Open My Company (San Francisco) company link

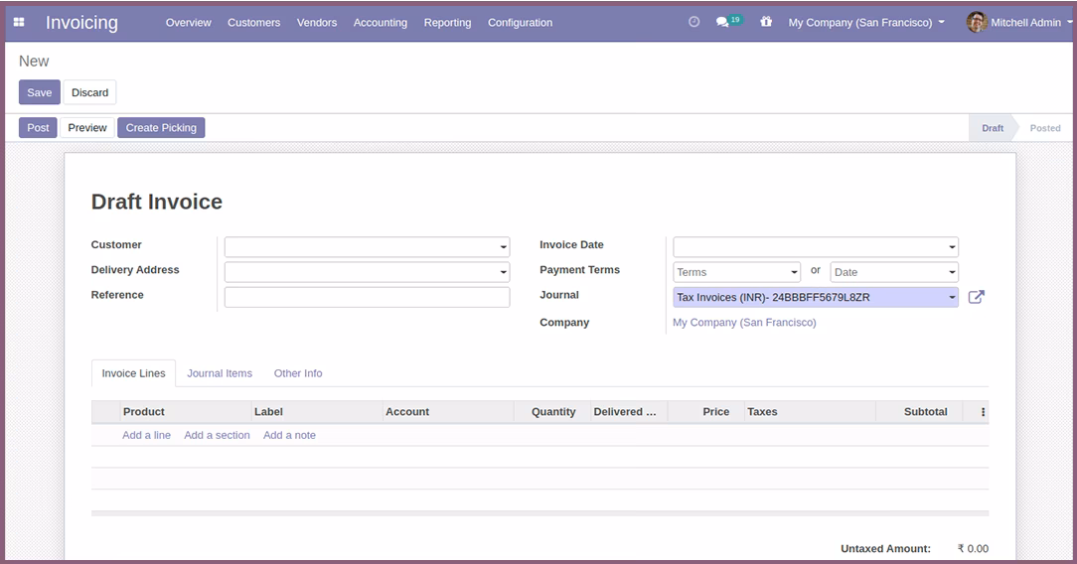(x=744, y=323)
